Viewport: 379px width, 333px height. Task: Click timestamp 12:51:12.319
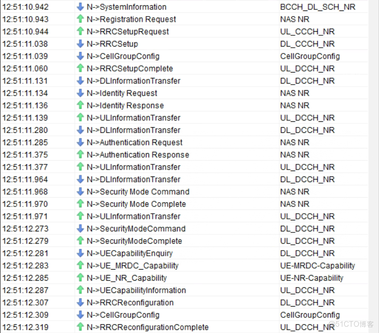pyautogui.click(x=25, y=327)
